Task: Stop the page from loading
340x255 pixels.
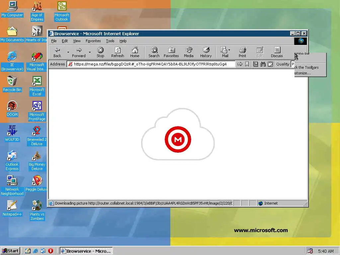Action: (100, 52)
